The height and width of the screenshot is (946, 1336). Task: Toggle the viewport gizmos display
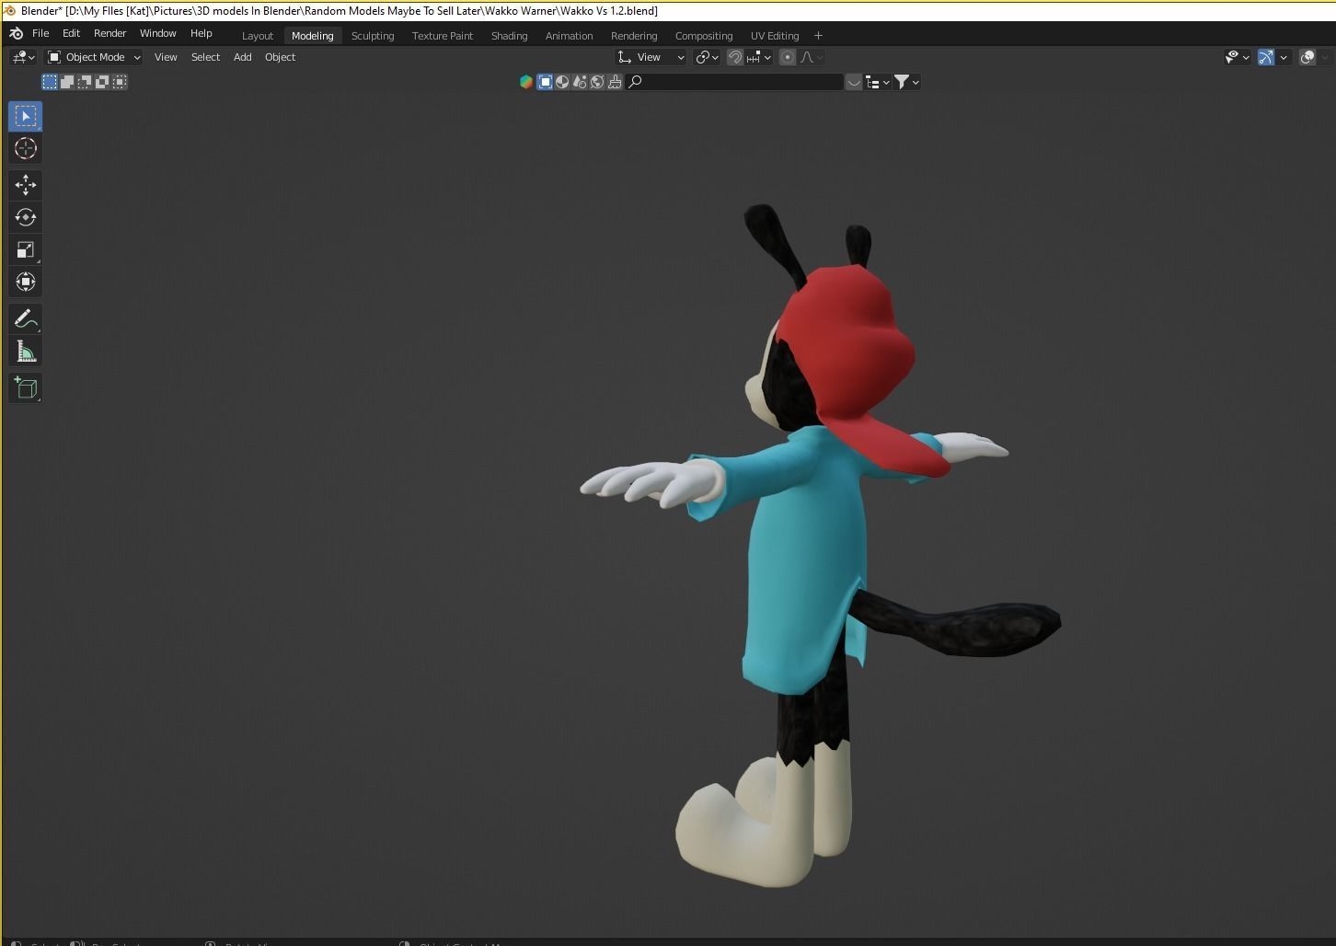[1266, 57]
